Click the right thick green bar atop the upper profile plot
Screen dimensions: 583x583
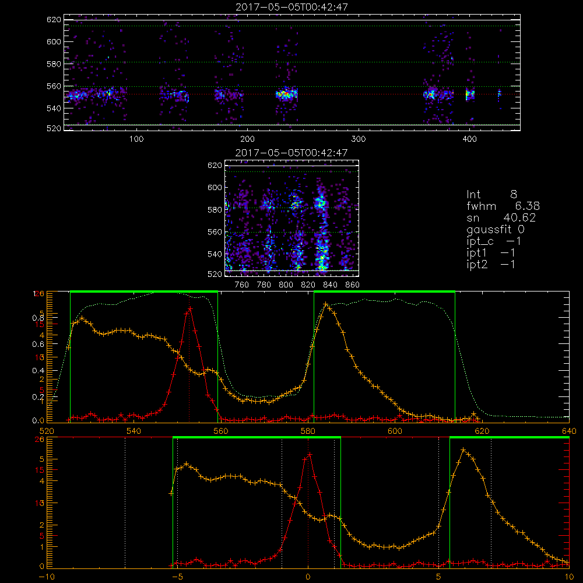point(384,291)
